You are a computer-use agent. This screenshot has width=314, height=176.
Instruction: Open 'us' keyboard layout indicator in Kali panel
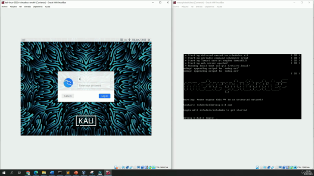(x=126, y=40)
